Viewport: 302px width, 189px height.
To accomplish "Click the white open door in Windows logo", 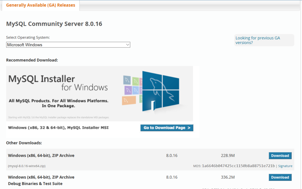I will point(153,105).
